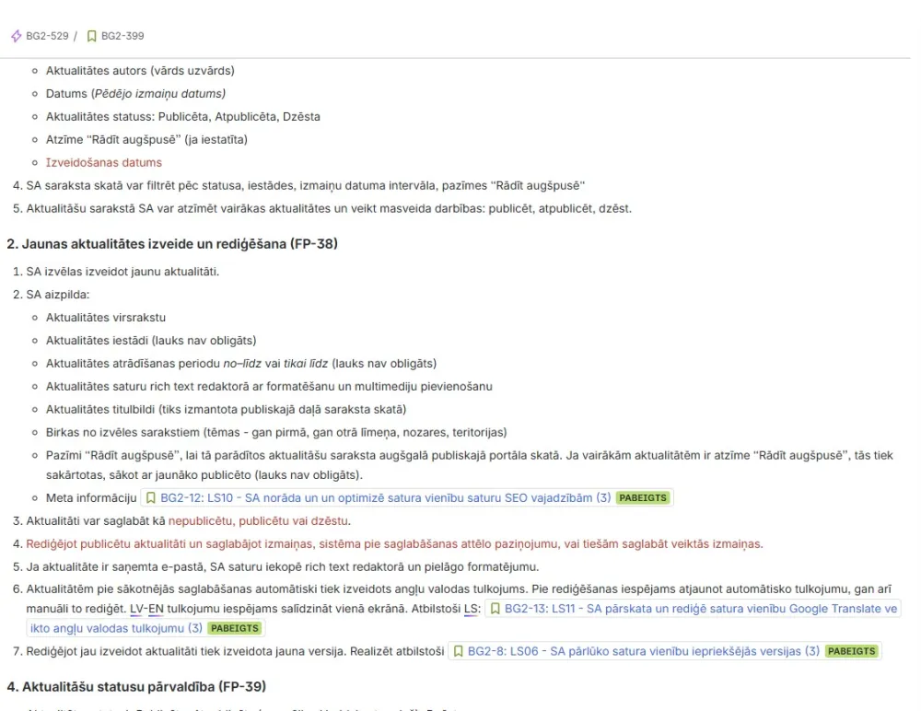Click heading 'Aktualitāšu statusu pārvaldība (FP-39)'
This screenshot has width=921, height=711.
point(136,687)
